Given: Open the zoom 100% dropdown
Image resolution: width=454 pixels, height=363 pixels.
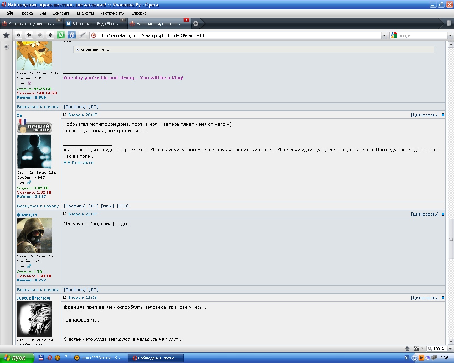Looking at the screenshot, I should click(x=450, y=349).
